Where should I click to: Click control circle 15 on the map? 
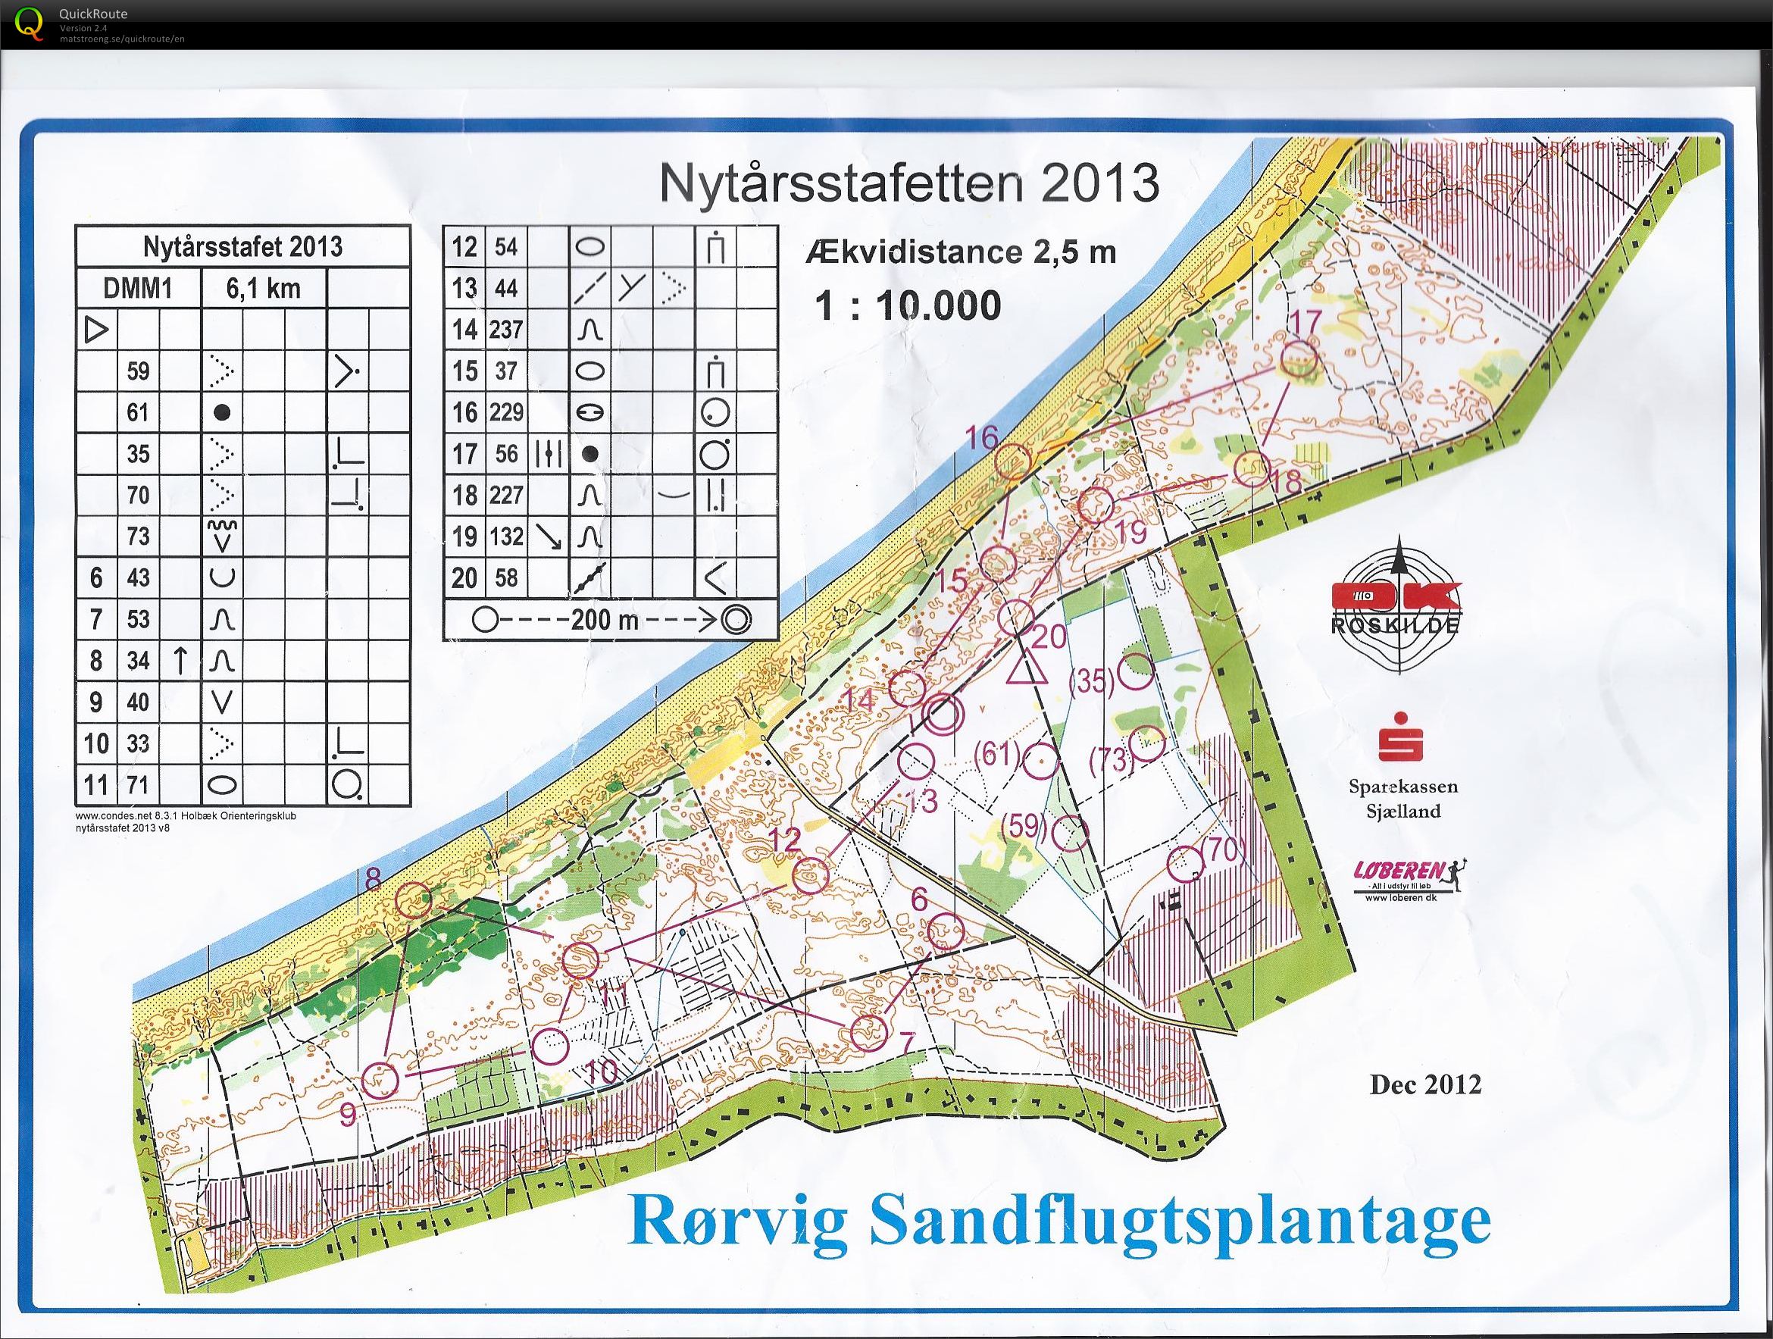[x=999, y=564]
